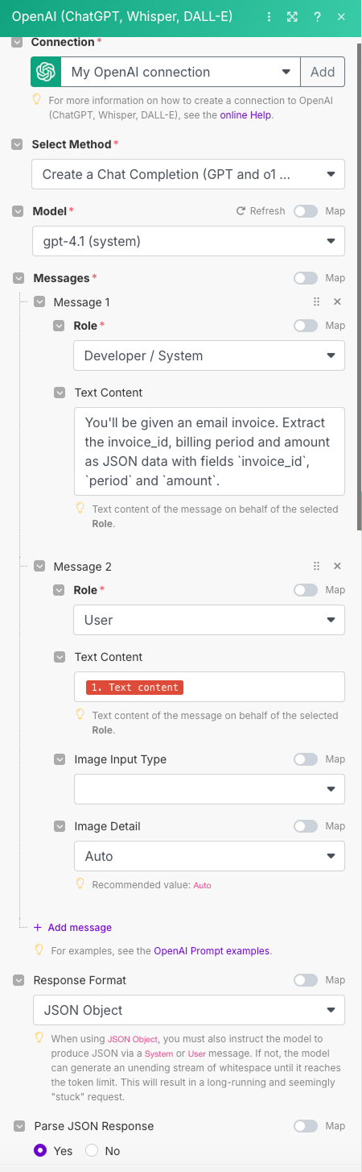Image resolution: width=362 pixels, height=1172 pixels.
Task: Click the expand panel icon in header
Action: 292,17
